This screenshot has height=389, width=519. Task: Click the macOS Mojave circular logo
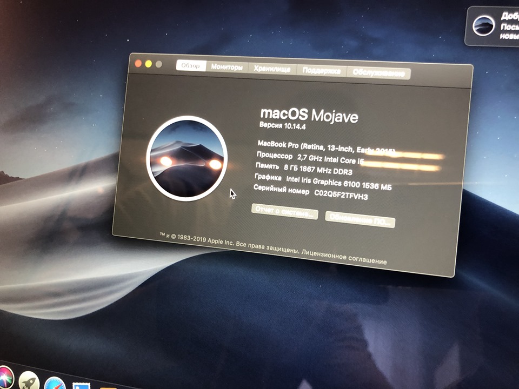(187, 158)
